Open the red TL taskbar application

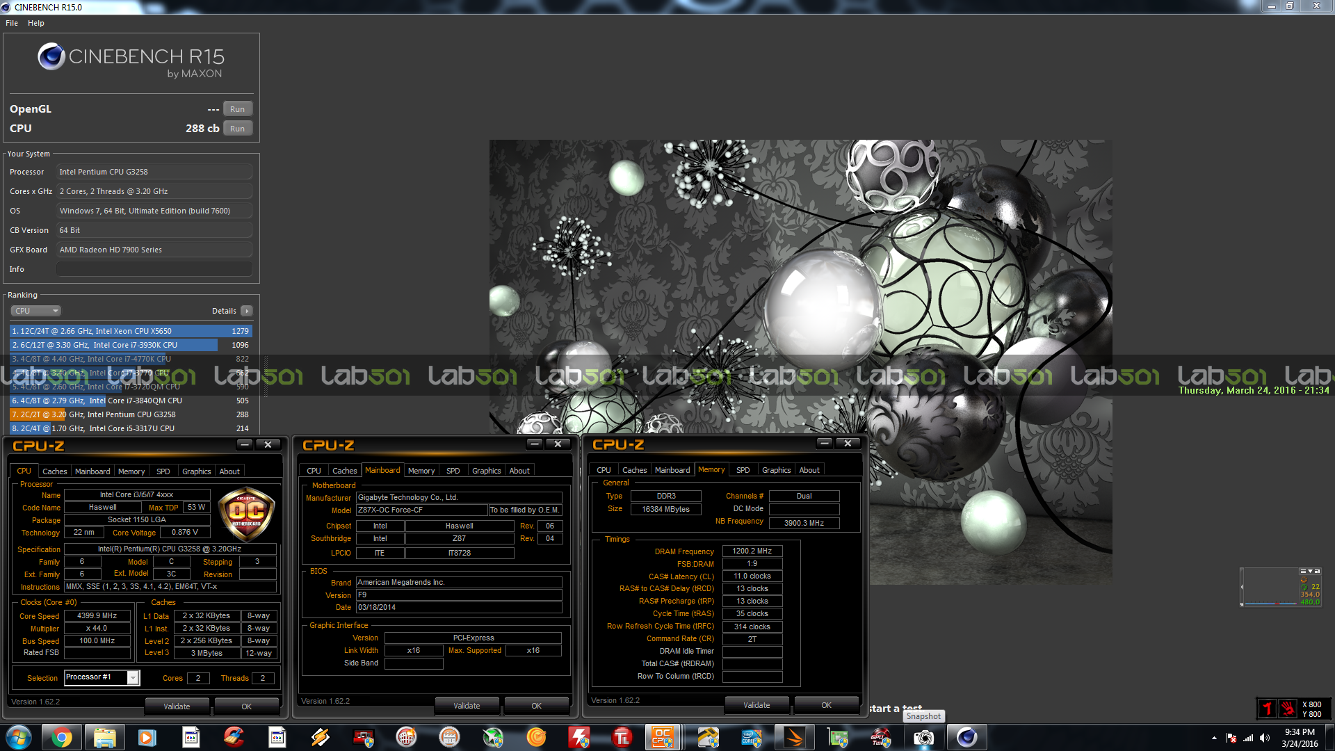coord(622,737)
